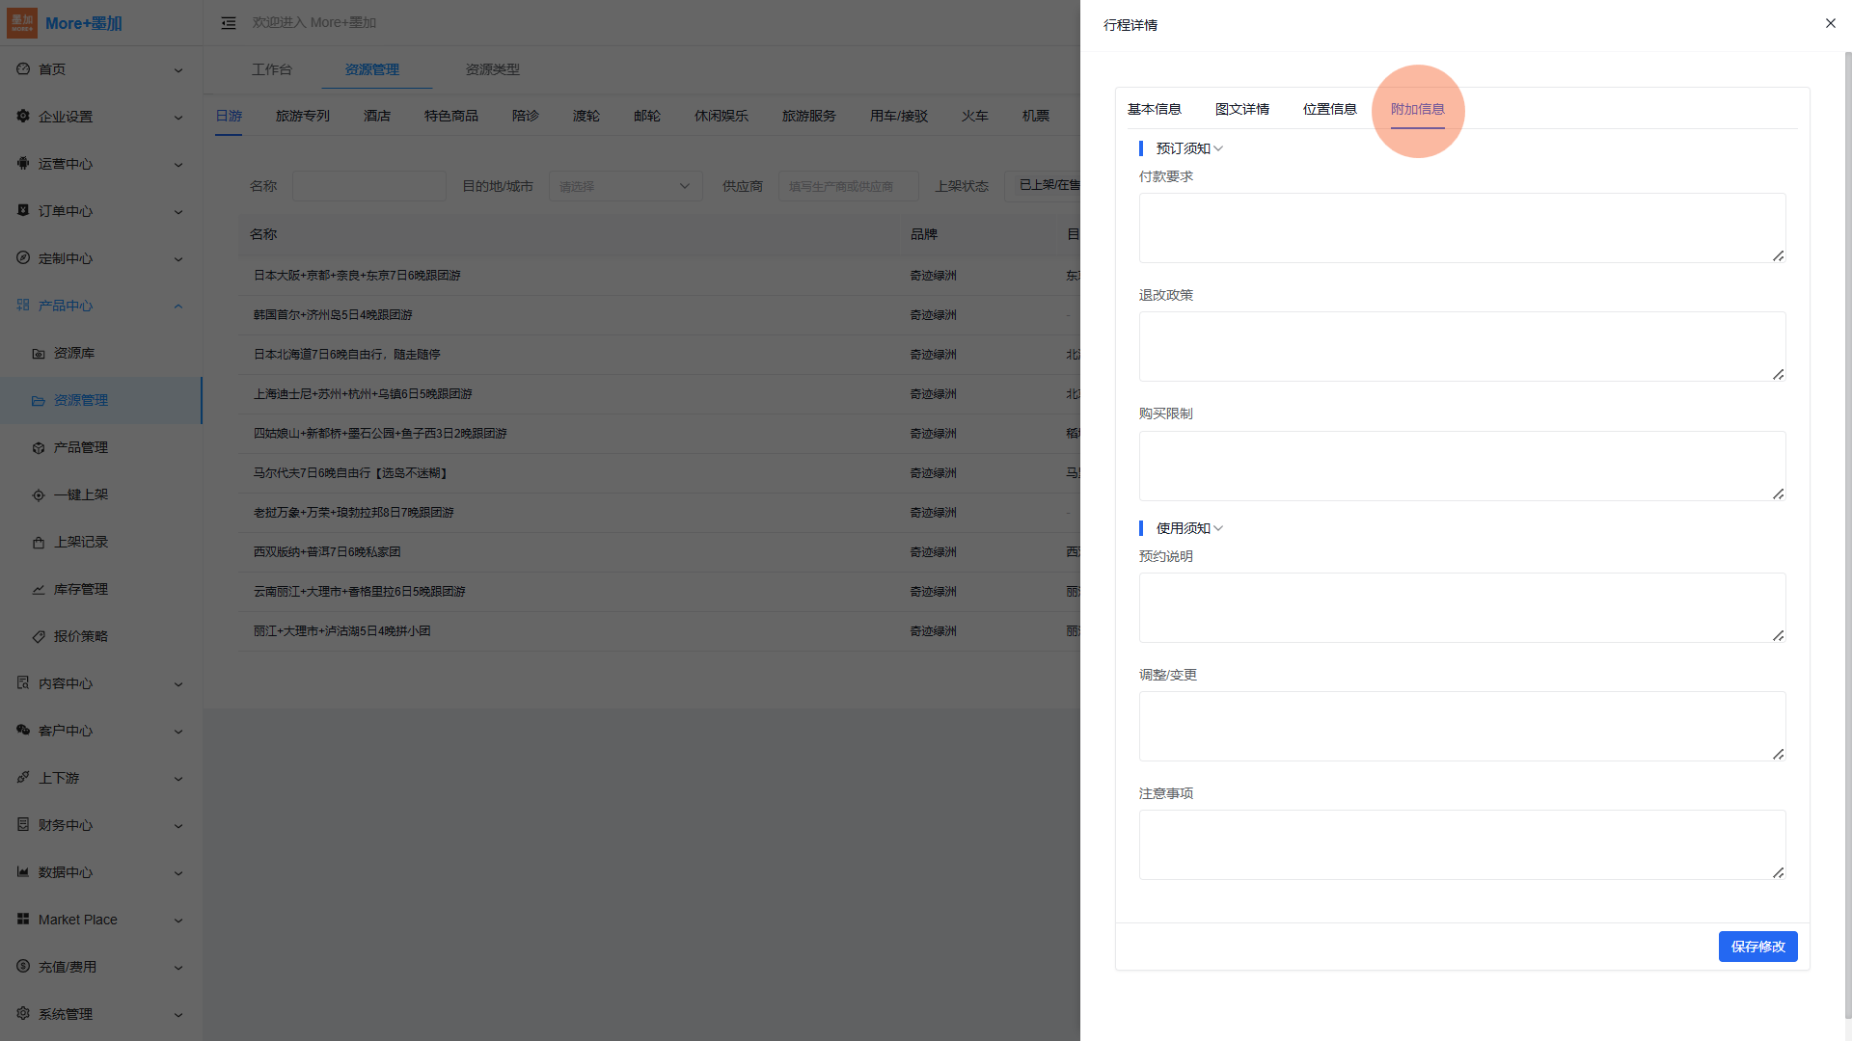Click the 库存管理 inventory chart icon
Screen dimensions: 1852x1041
click(x=39, y=590)
